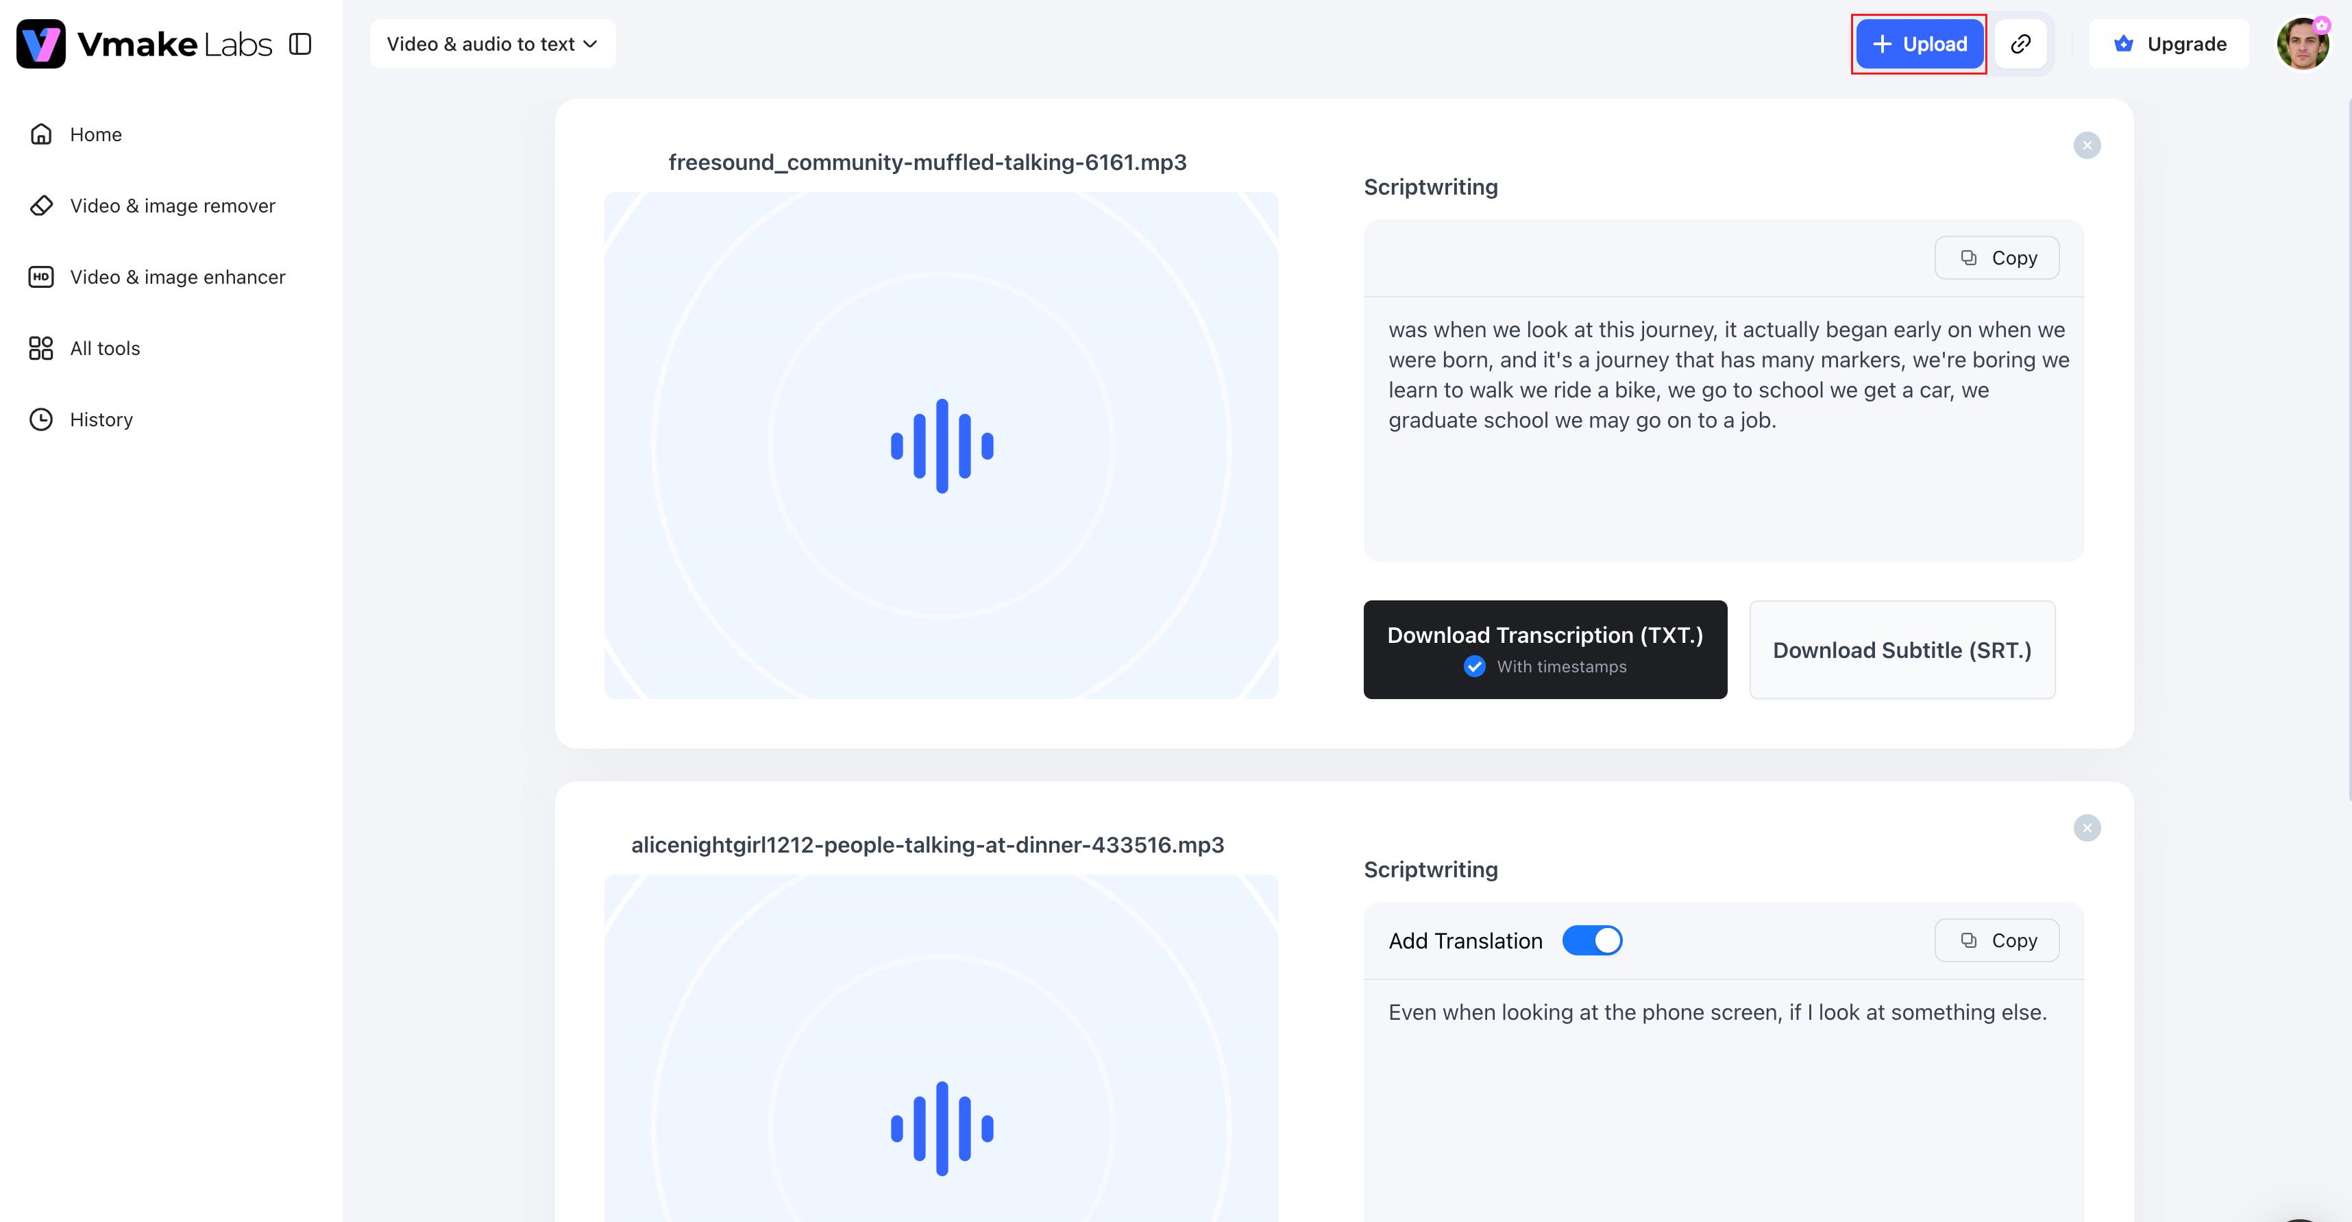Viewport: 2352px width, 1222px height.
Task: Click the muffled-talking audio waveform preview
Action: tap(942, 445)
